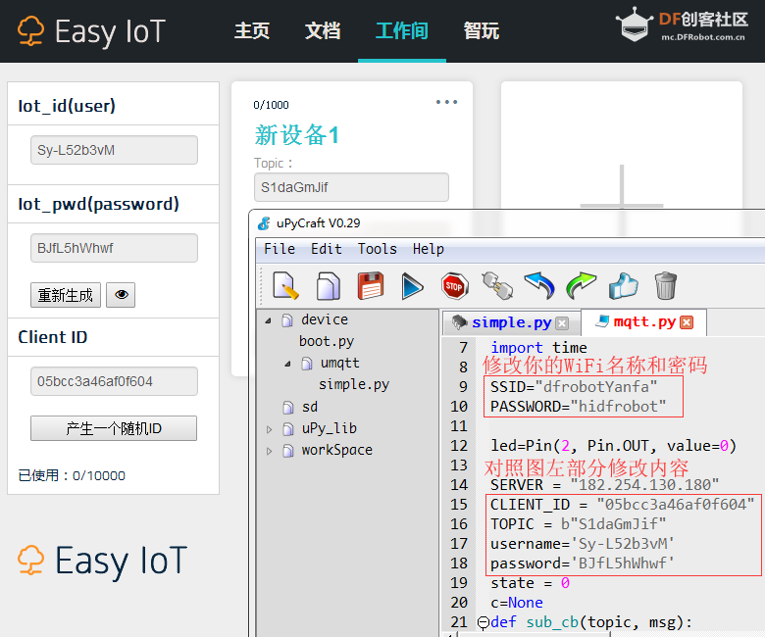Click the thumbs-up syntax check icon
The width and height of the screenshot is (765, 637).
[623, 285]
